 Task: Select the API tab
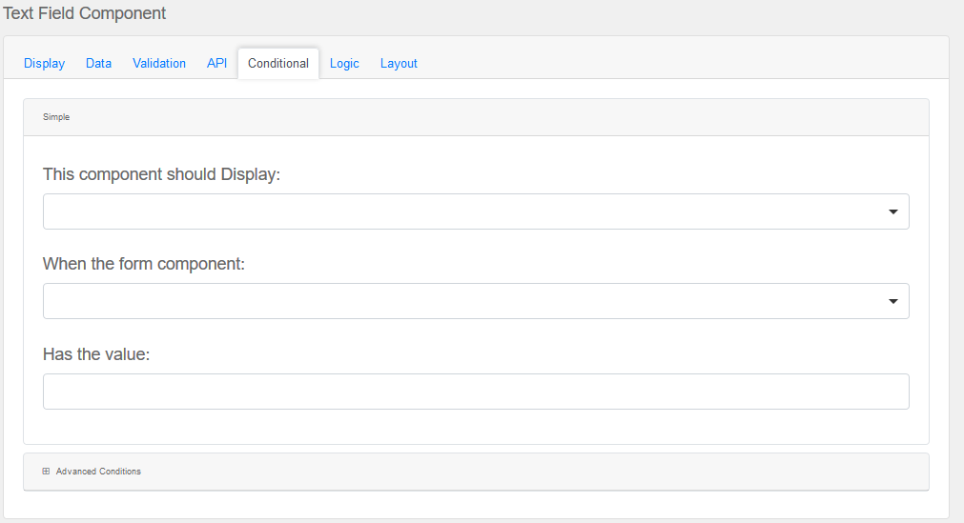click(216, 64)
